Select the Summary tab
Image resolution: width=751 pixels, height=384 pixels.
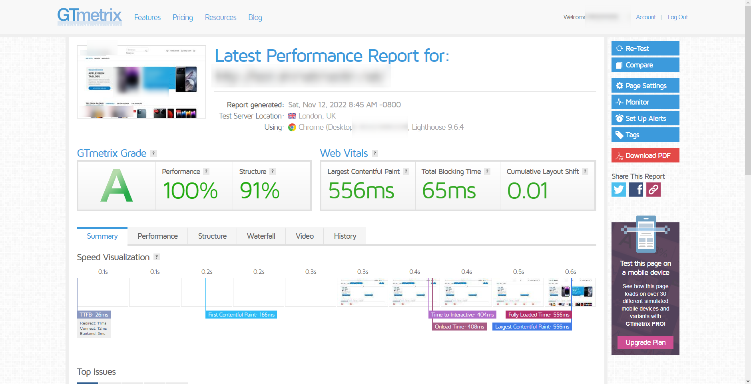[x=102, y=236]
